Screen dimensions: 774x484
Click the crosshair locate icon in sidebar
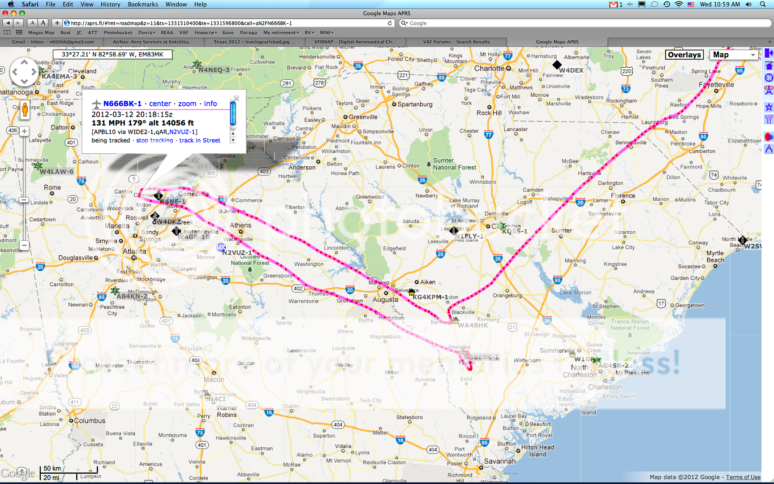coord(769,78)
